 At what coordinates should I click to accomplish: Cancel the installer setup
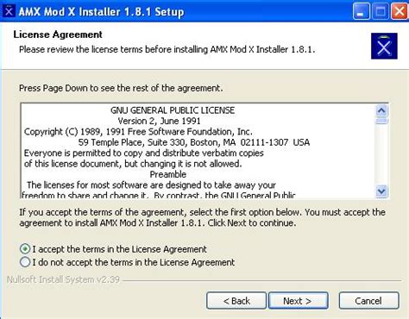click(x=368, y=301)
